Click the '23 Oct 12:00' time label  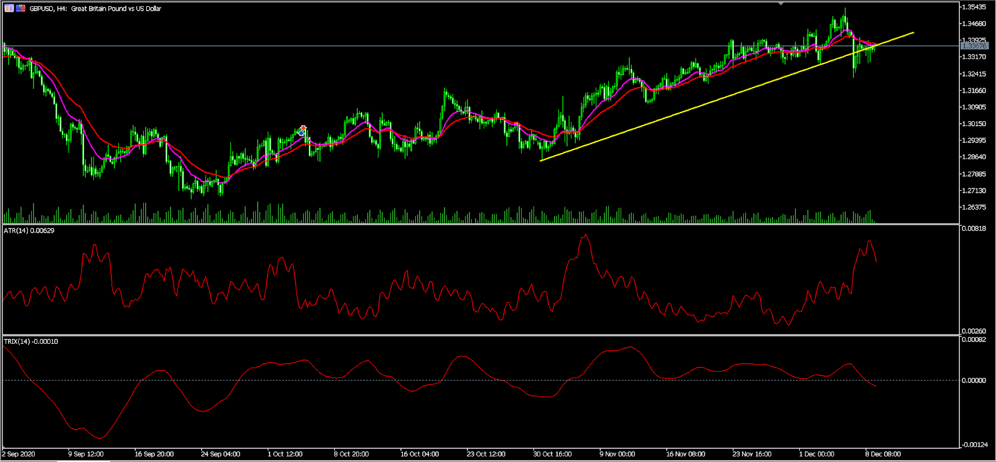[x=486, y=454]
